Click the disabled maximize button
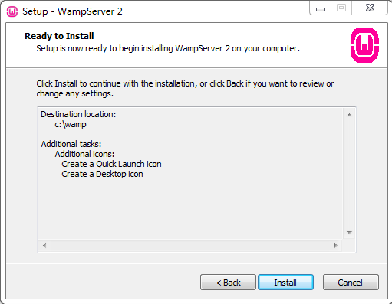Viewport: 392px width, 304px height. tap(341, 8)
